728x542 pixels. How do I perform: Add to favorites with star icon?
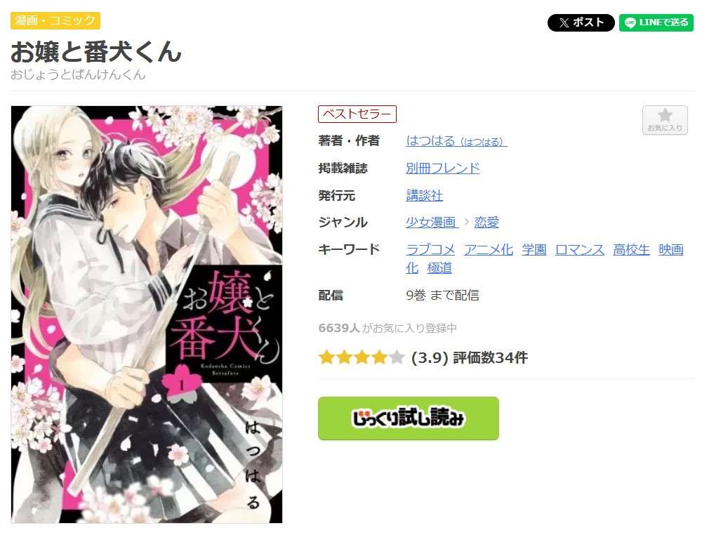[x=665, y=120]
